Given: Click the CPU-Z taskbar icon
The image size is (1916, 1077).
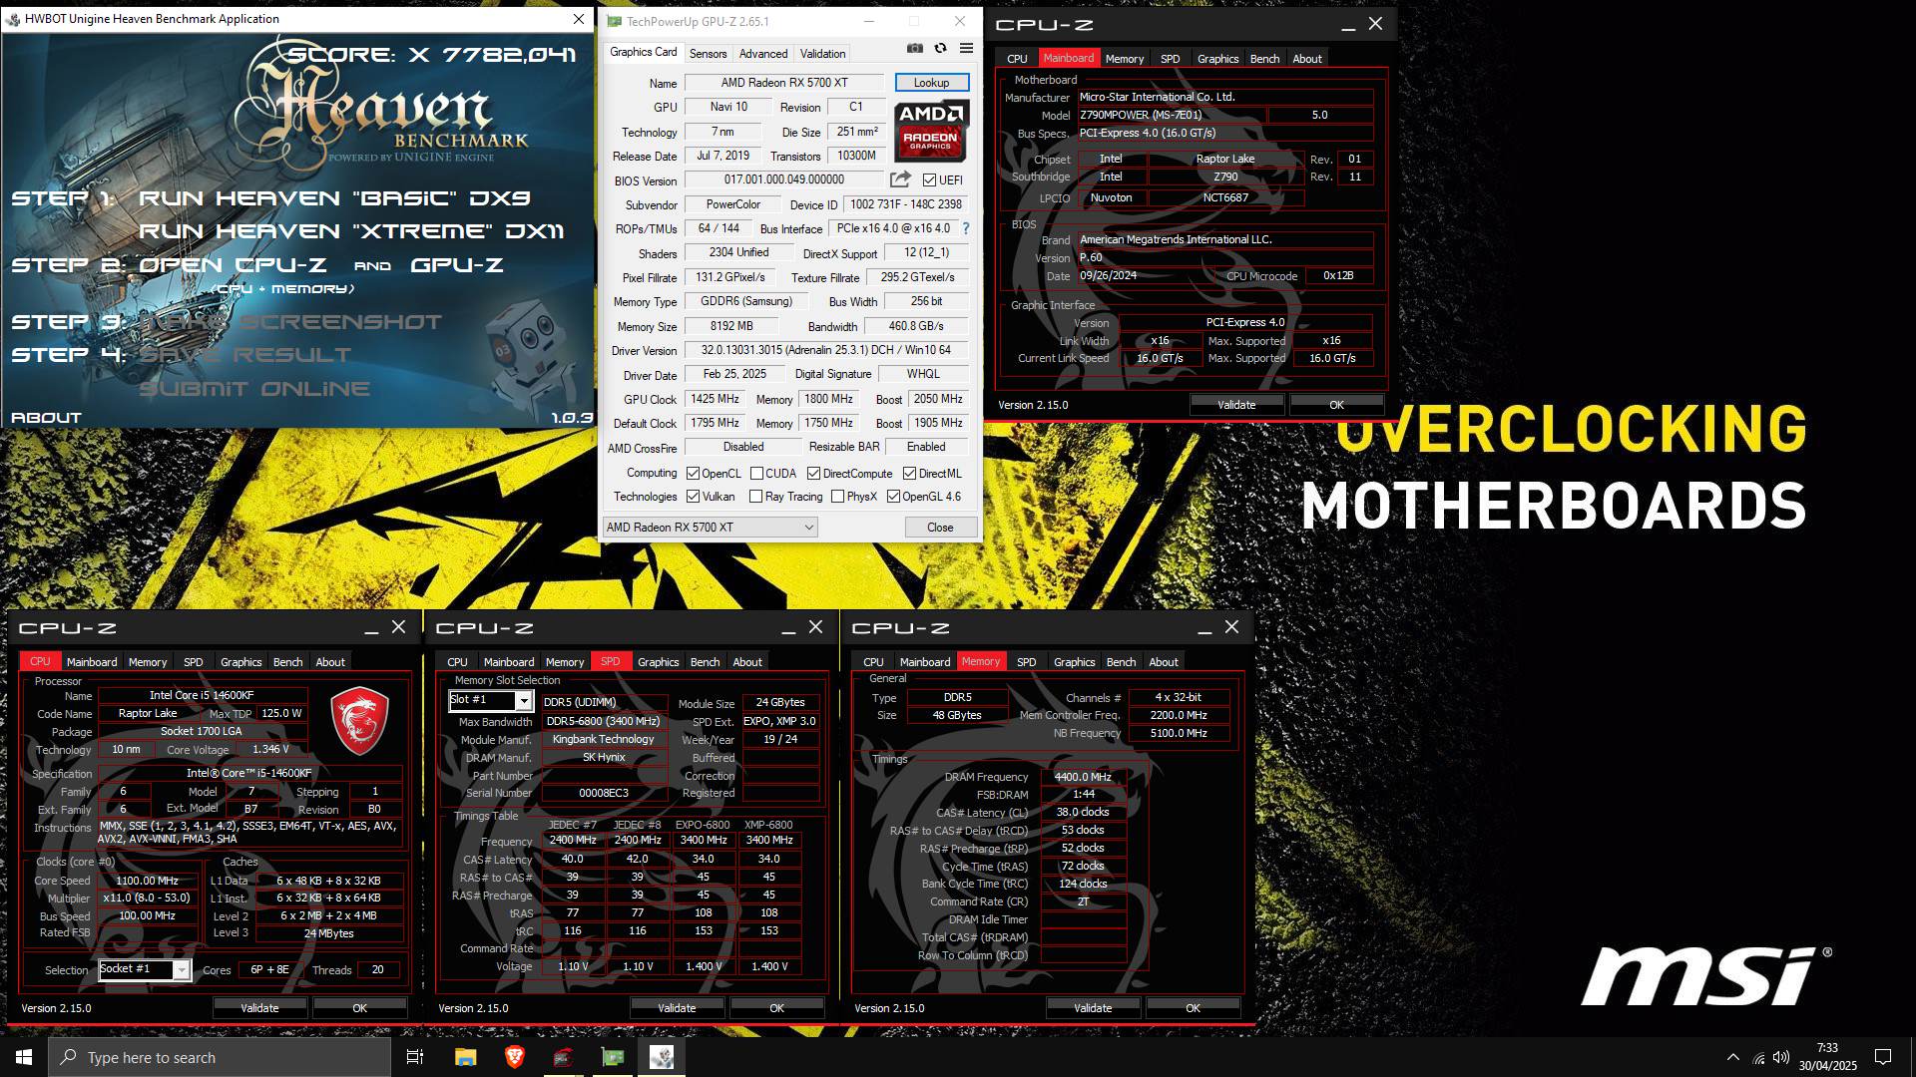Looking at the screenshot, I should pyautogui.click(x=564, y=1057).
